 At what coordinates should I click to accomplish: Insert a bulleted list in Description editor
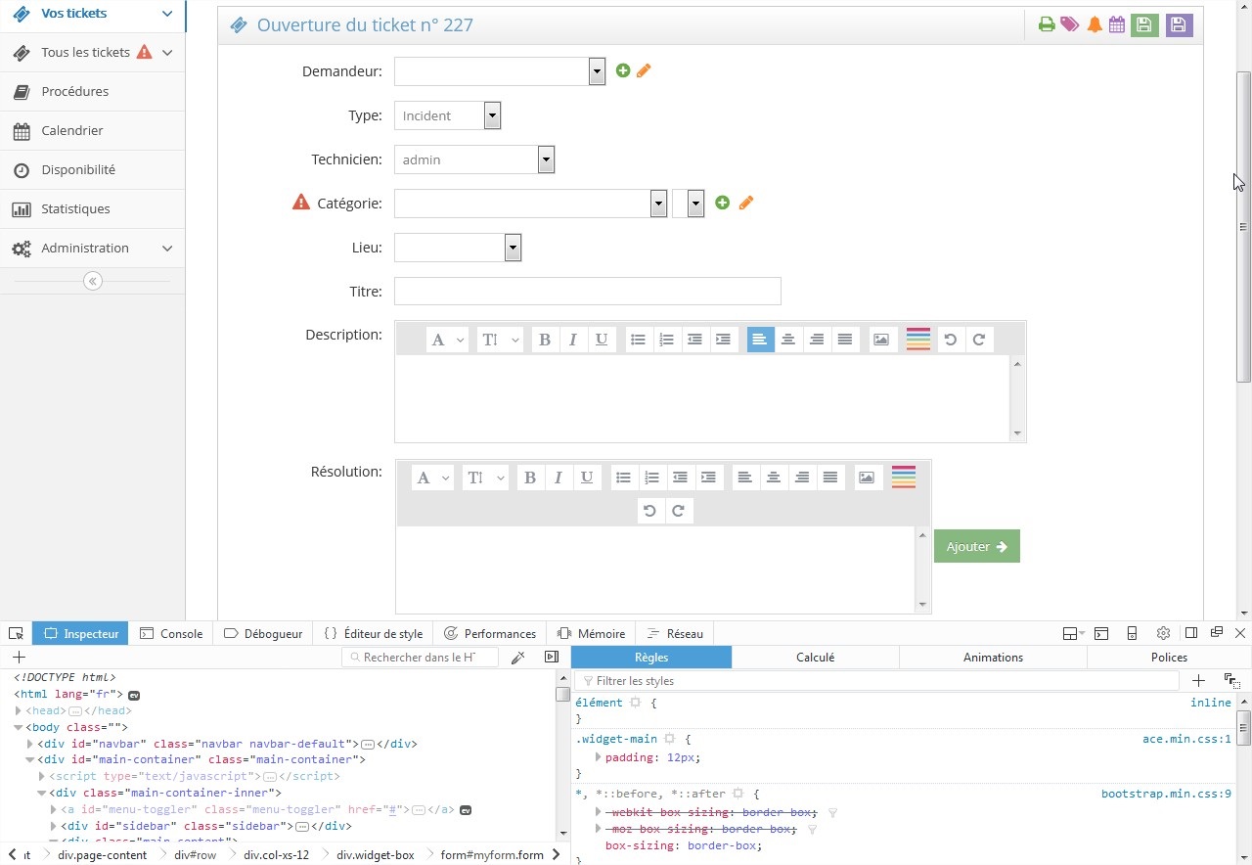coord(638,340)
